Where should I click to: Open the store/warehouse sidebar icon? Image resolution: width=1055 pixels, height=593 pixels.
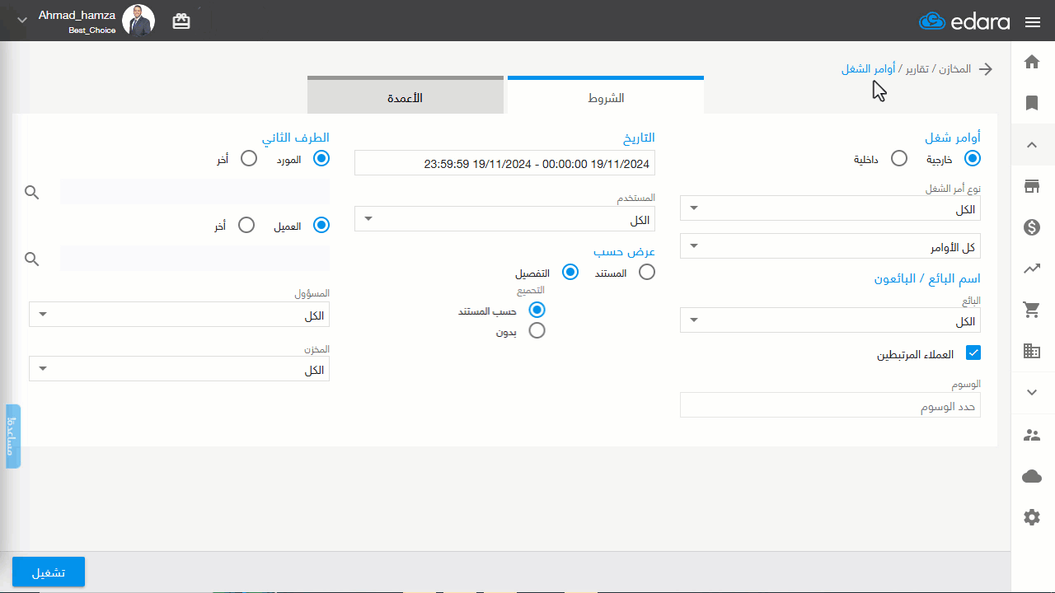(1031, 186)
